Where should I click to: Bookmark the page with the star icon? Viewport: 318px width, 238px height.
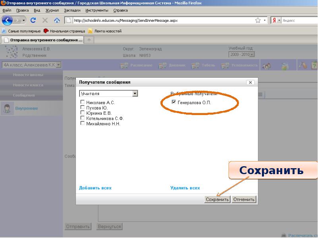tap(258, 20)
